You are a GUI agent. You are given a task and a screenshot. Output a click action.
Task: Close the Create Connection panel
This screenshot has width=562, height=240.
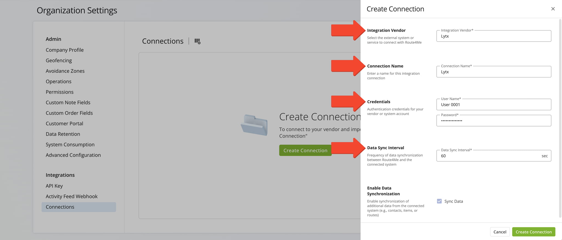pos(553,9)
